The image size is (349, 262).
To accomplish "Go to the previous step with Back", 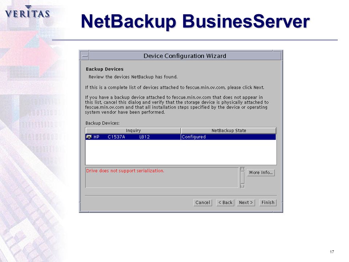I will click(225, 203).
